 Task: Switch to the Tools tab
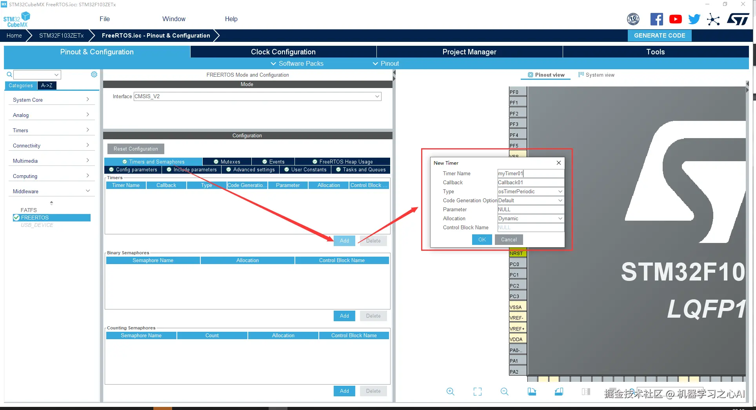(656, 52)
